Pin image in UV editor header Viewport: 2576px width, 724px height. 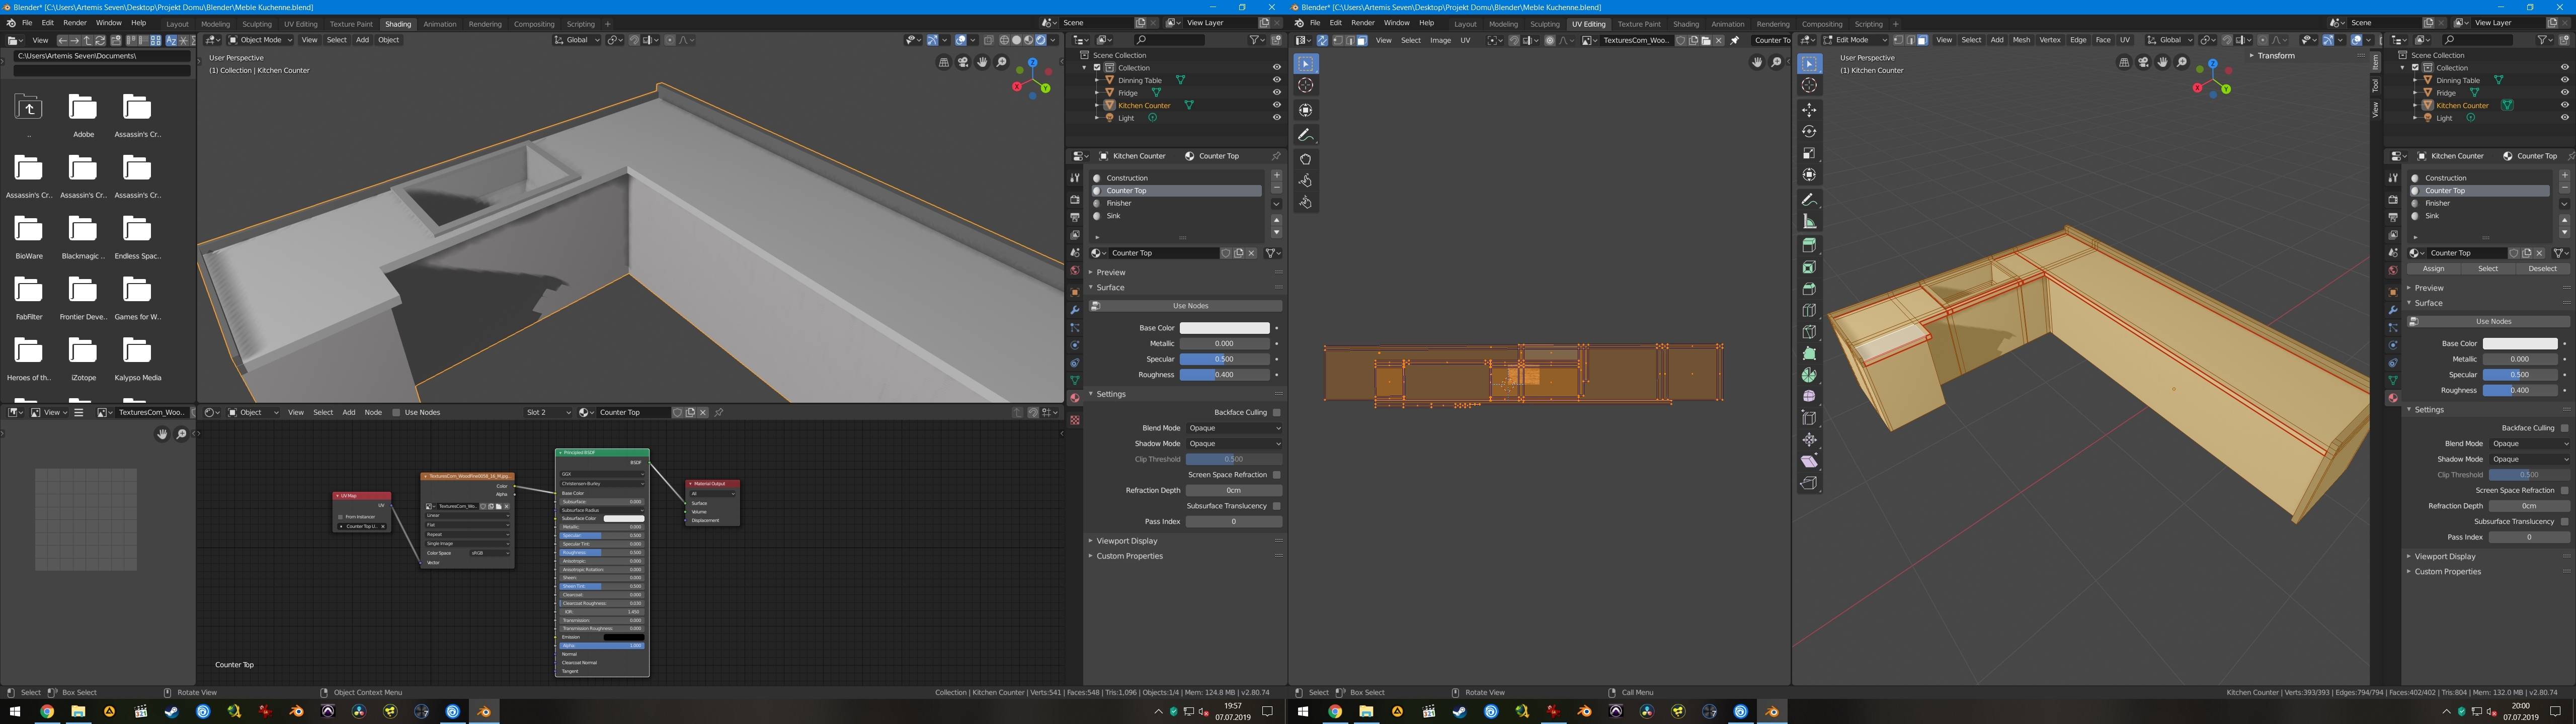[x=1735, y=40]
